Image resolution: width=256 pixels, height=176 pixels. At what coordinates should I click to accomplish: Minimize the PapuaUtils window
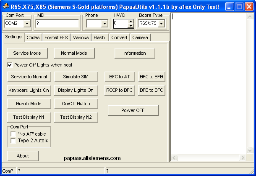tap(230, 7)
